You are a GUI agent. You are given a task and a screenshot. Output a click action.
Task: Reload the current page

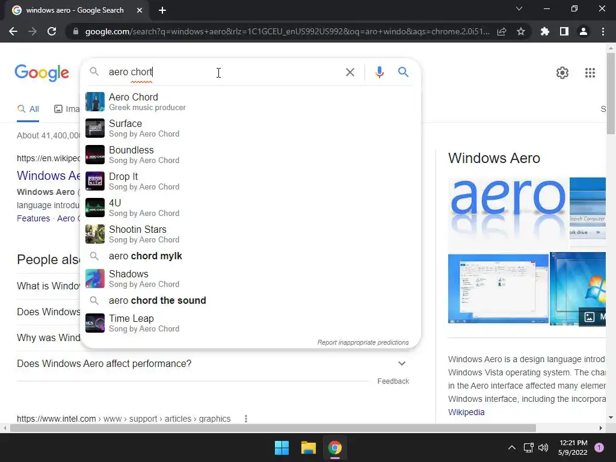(x=52, y=31)
